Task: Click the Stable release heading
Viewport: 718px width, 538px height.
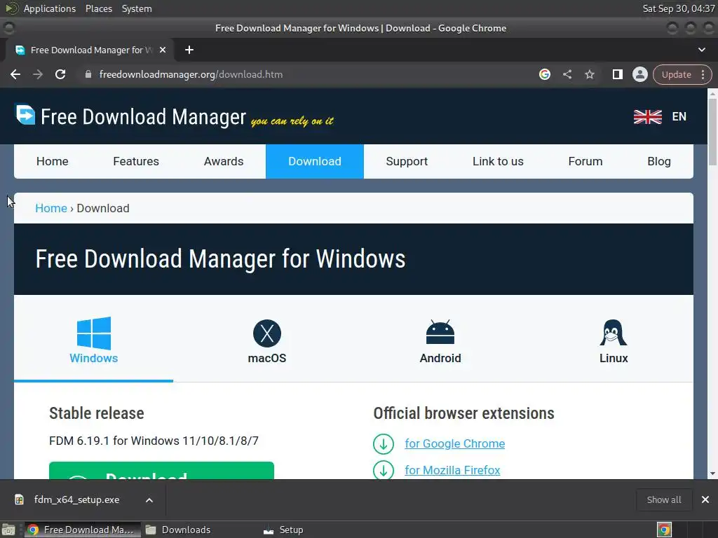Action: pyautogui.click(x=97, y=413)
